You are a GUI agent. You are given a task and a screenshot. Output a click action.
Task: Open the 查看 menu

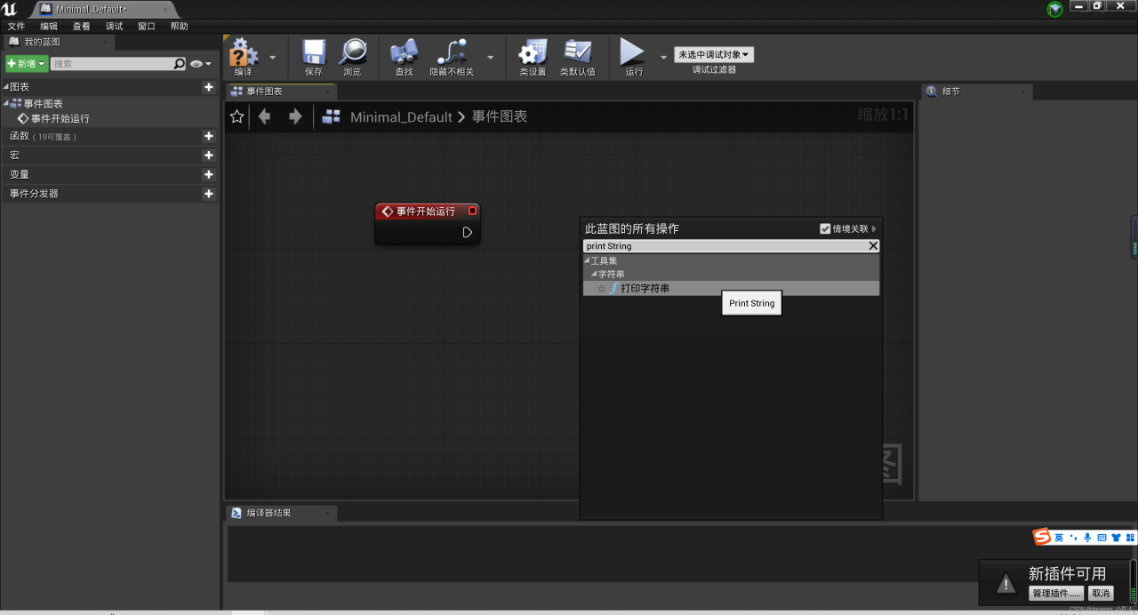point(81,27)
